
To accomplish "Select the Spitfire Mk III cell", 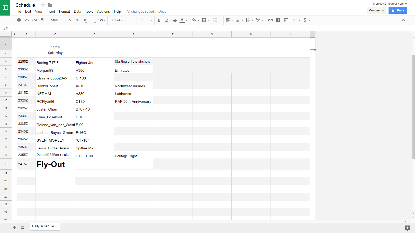I will pos(94,147).
